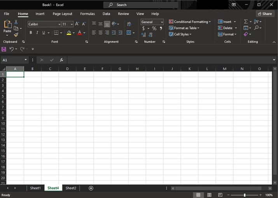Screen dimensions: 278x198
Task: Switch to the Insert ribbon tab
Action: (40, 14)
